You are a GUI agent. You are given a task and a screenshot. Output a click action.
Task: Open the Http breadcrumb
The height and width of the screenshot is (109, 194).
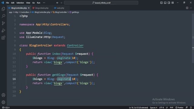click(x=16, y=12)
